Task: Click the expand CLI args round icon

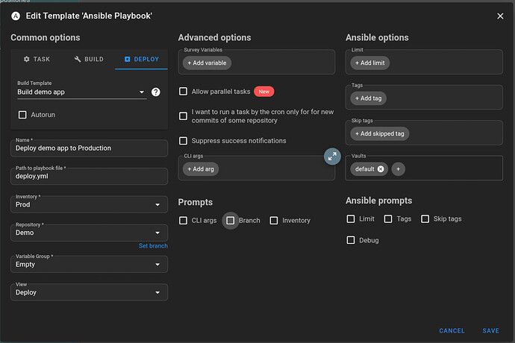Action: click(x=332, y=156)
